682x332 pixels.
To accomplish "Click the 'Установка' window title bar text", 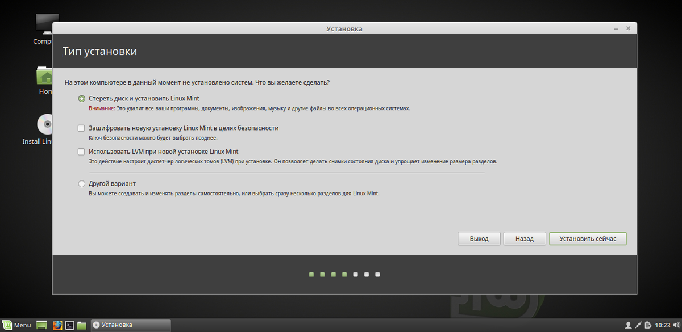I will (344, 28).
